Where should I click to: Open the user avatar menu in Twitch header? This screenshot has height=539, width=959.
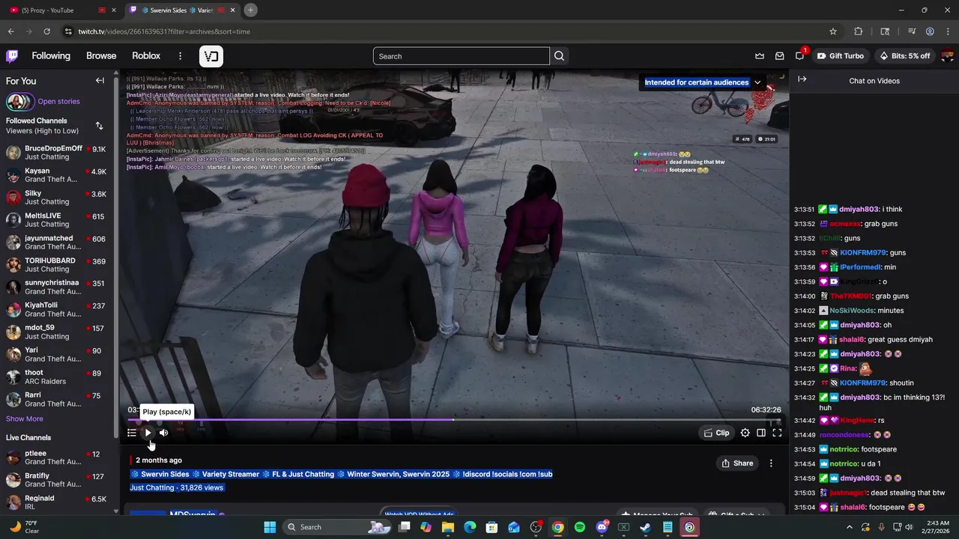[x=947, y=56]
